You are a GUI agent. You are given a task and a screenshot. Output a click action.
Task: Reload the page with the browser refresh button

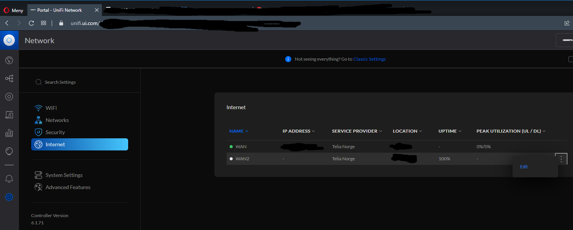click(x=32, y=23)
